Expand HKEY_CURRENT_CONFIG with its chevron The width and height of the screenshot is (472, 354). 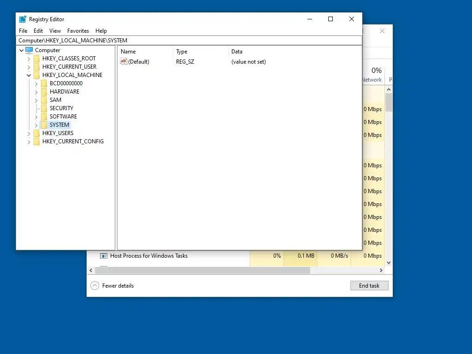29,142
